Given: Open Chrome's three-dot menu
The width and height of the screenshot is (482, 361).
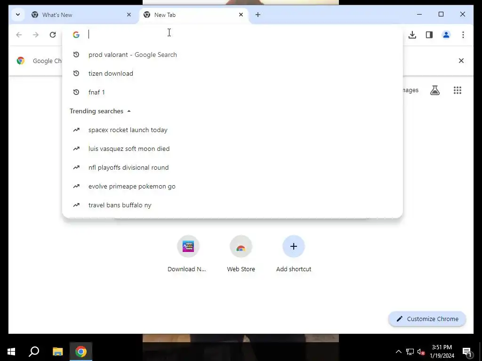Looking at the screenshot, I should [x=463, y=35].
